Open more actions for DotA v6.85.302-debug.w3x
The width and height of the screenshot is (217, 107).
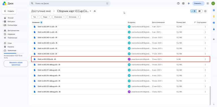click(205, 92)
